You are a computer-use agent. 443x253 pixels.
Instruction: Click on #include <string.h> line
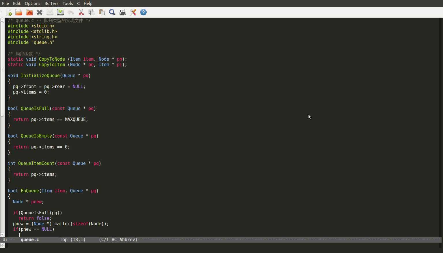point(32,37)
